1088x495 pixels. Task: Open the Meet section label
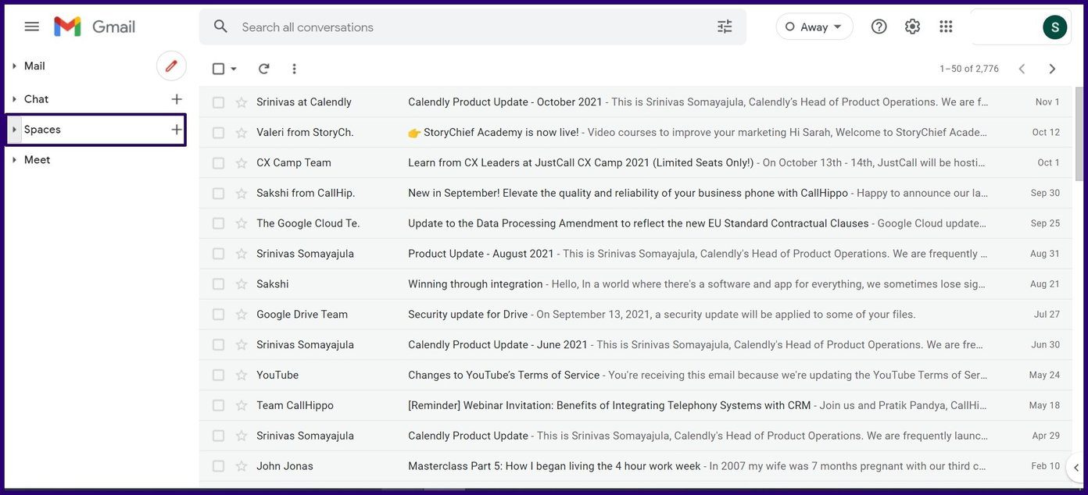tap(37, 160)
